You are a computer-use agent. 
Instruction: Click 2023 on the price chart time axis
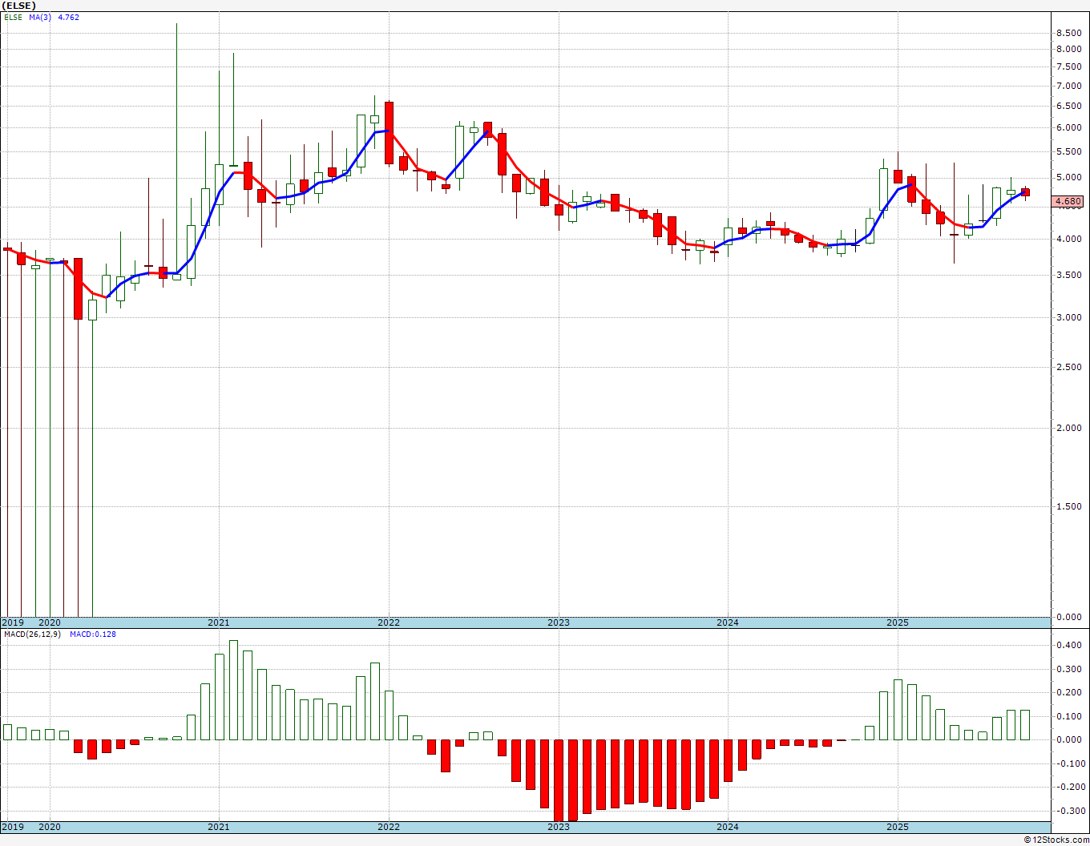(x=559, y=622)
